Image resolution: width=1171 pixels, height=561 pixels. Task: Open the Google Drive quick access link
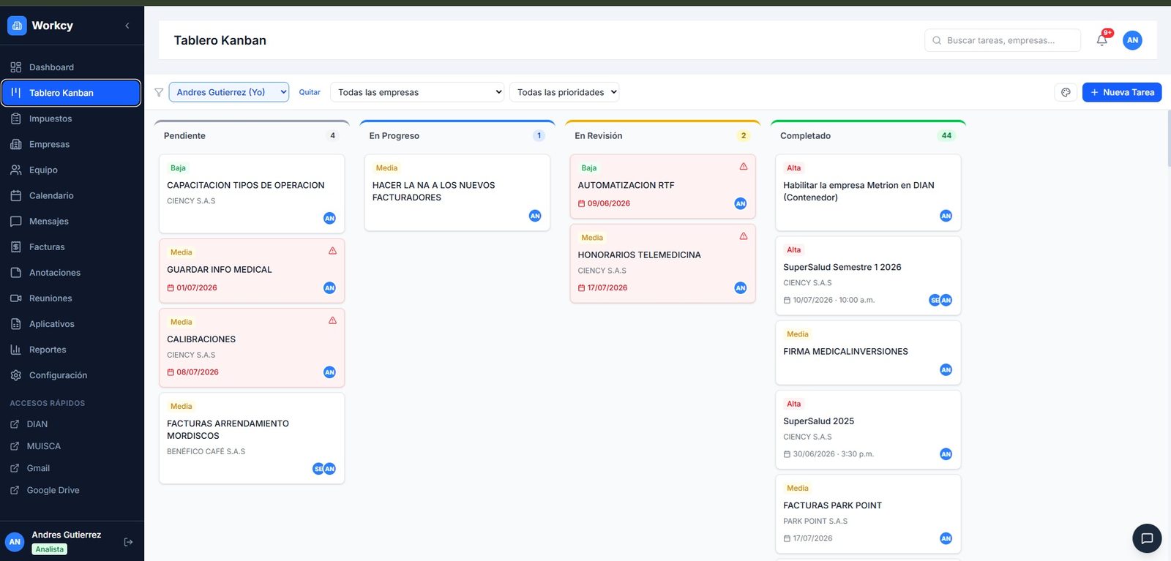click(53, 490)
